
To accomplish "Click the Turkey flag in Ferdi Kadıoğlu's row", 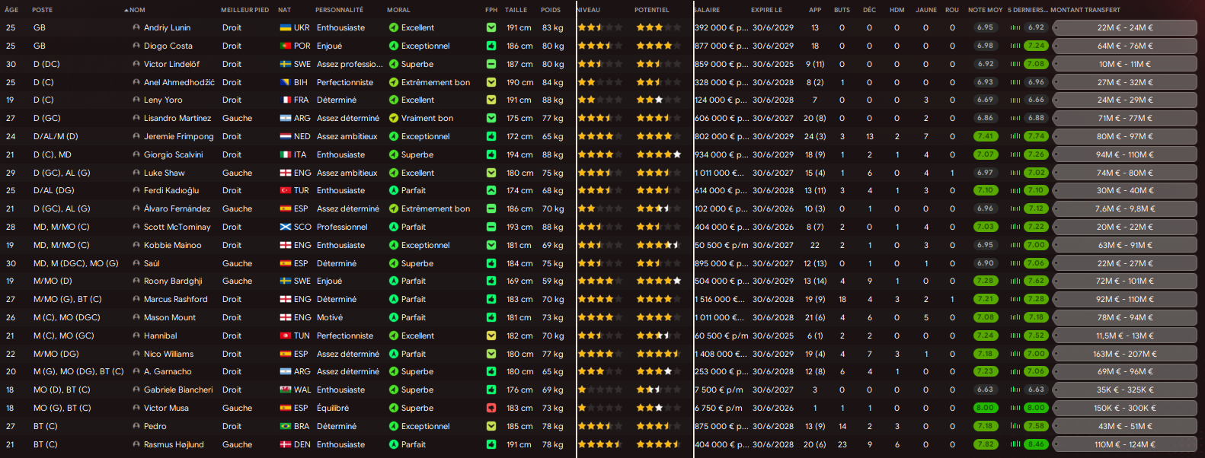I will pos(286,190).
